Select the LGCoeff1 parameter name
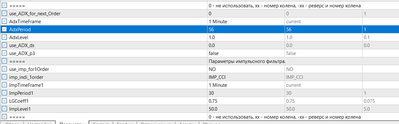This screenshot has width=399, height=124. 19,101
